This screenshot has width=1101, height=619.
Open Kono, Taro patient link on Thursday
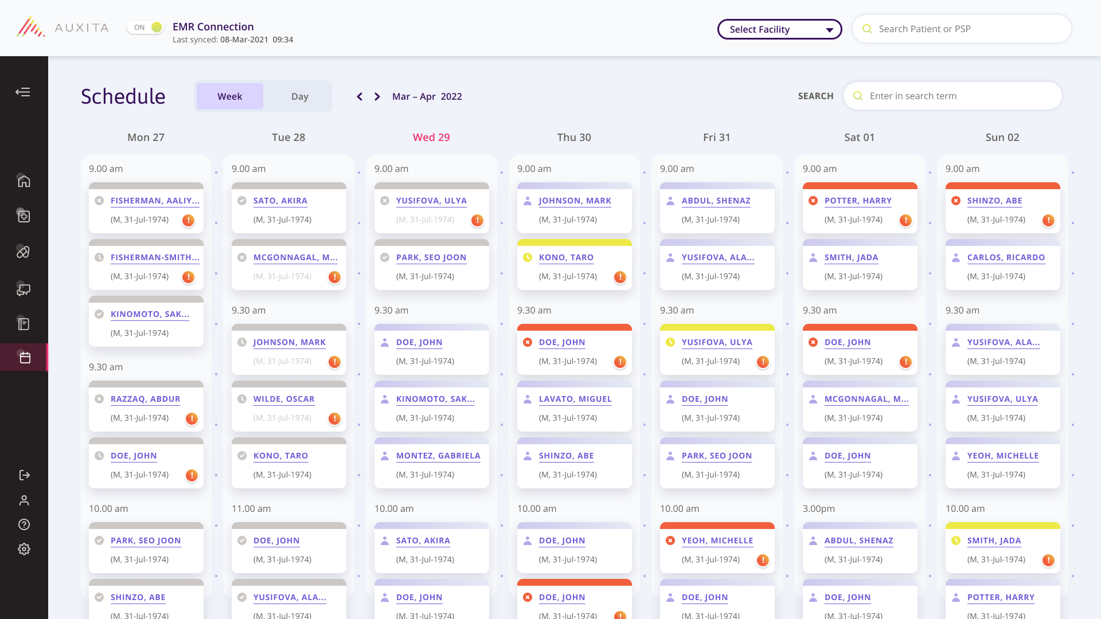point(566,257)
